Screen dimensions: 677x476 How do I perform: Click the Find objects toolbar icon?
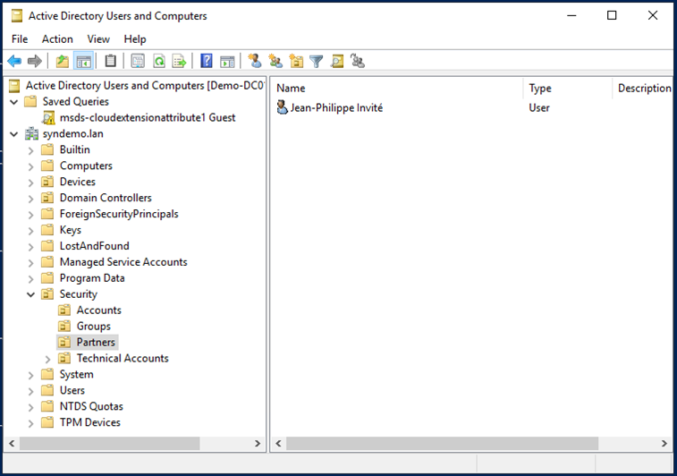pos(337,61)
